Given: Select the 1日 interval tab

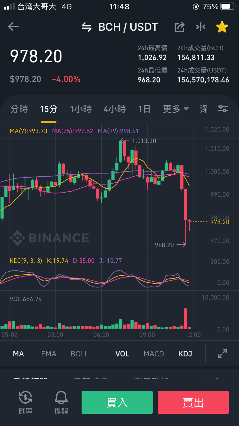Looking at the screenshot, I should coord(144,109).
